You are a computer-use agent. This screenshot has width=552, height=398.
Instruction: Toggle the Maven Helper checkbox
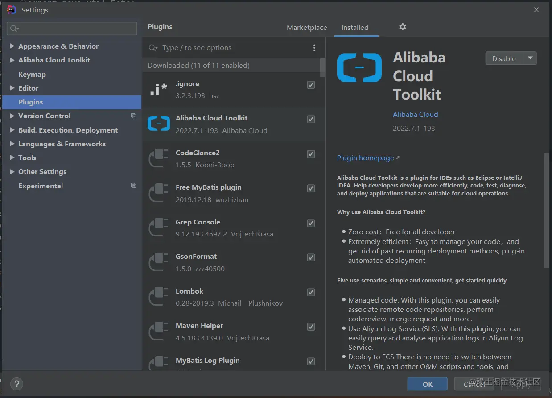pos(311,327)
